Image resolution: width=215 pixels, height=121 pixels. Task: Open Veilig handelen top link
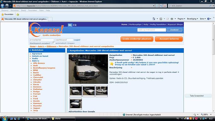tap(158, 24)
